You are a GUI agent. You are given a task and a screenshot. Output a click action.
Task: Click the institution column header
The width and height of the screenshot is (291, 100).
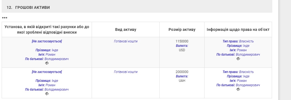point(47,29)
